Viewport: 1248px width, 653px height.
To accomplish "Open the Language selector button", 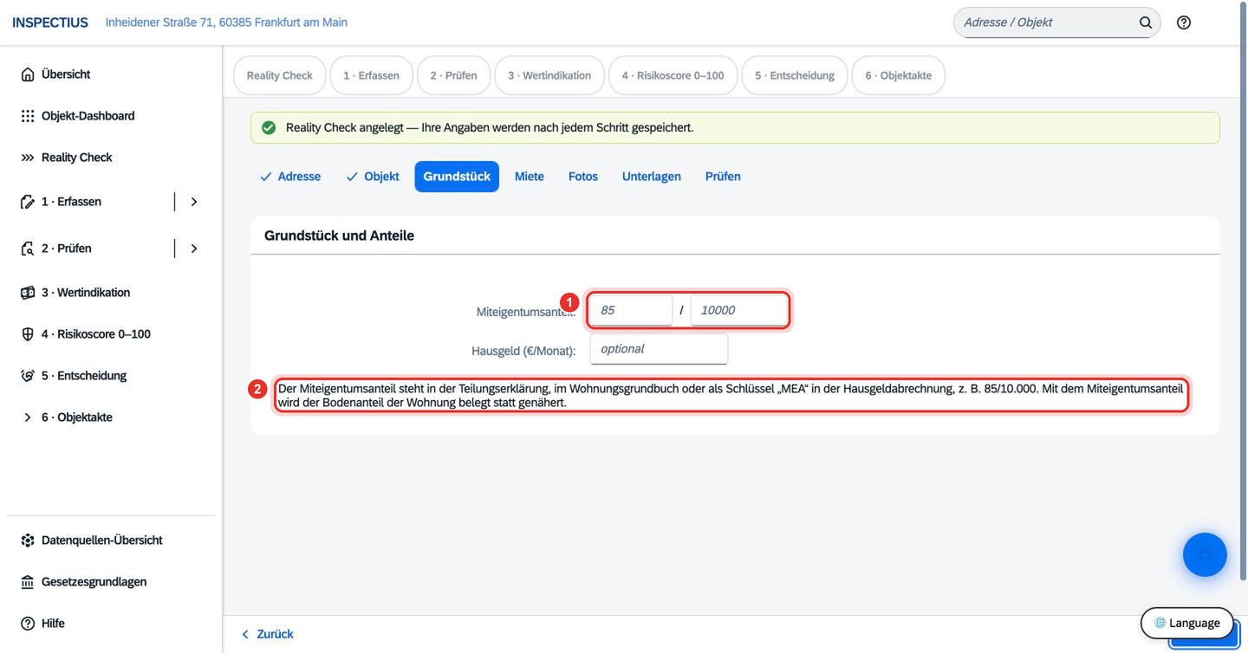I will click(x=1186, y=623).
